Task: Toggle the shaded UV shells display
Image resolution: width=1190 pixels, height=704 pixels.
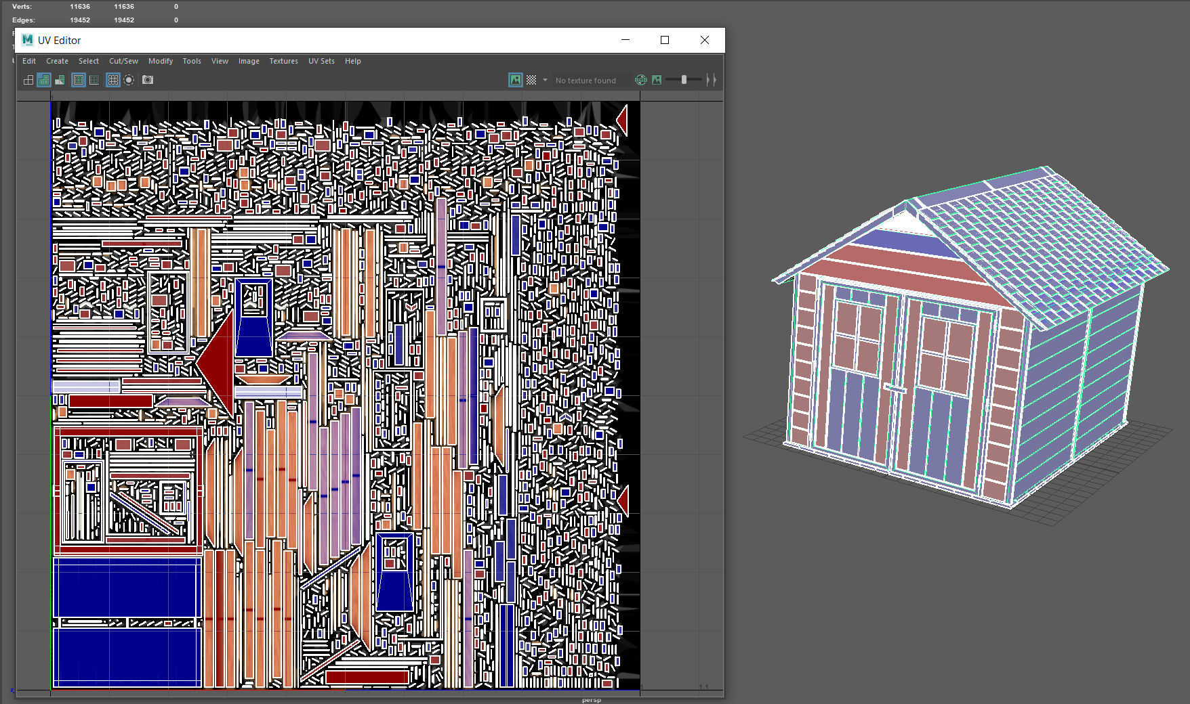Action: pos(44,80)
